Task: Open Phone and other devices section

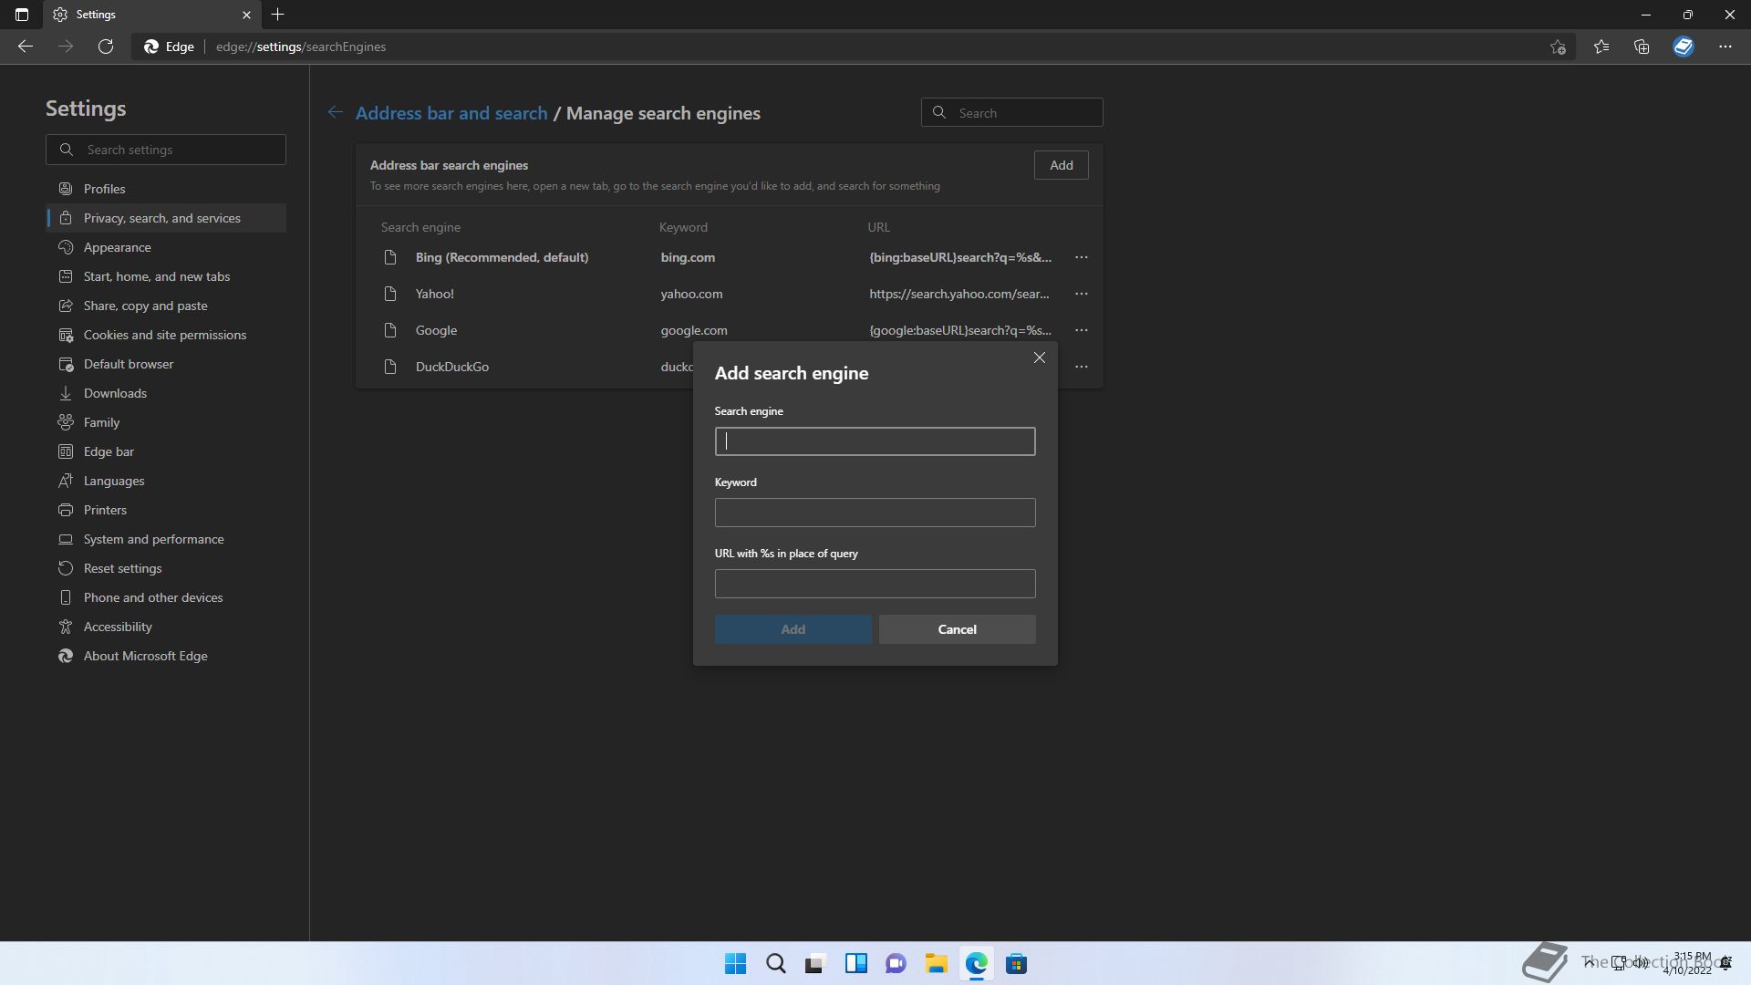Action: point(166,597)
